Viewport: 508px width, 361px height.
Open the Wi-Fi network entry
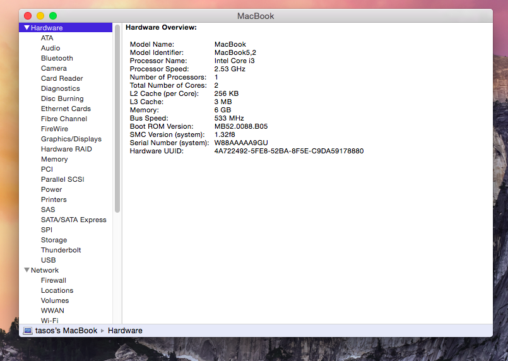click(49, 320)
